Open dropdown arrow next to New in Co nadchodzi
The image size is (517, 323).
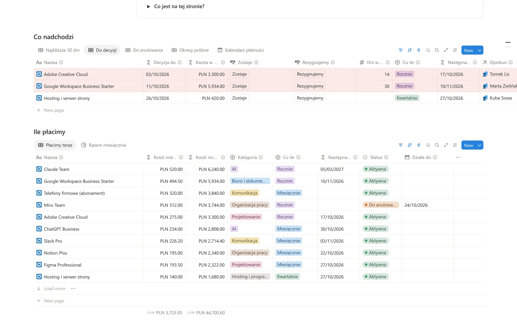(480, 50)
